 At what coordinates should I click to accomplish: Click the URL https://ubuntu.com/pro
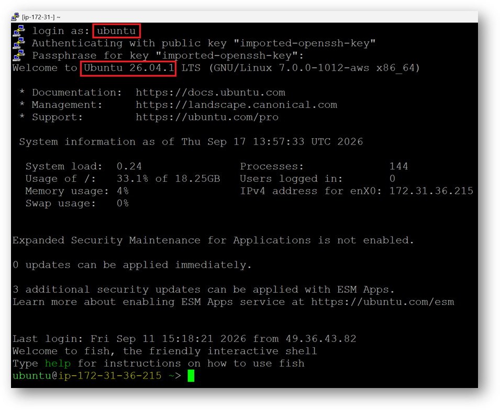207,117
